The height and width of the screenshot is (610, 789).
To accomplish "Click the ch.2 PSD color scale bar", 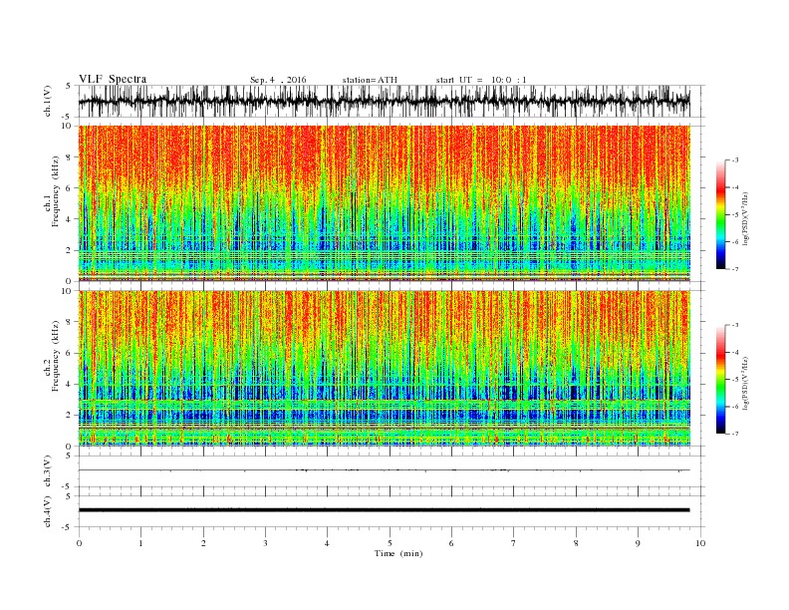I will (x=720, y=380).
